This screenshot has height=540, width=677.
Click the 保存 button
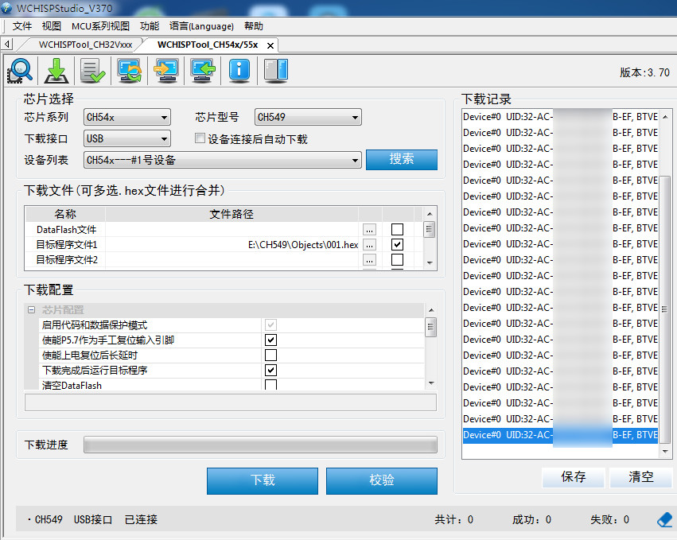point(574,477)
